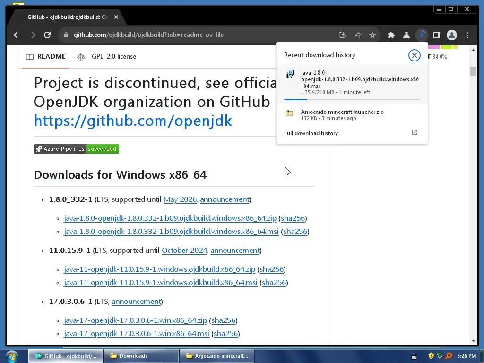Open the Windows Start orb
Image resolution: width=484 pixels, height=363 pixels.
[x=12, y=356]
